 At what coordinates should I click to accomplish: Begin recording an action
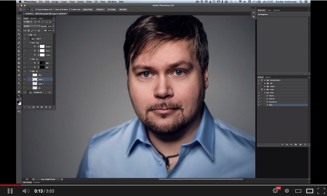[x=287, y=145]
